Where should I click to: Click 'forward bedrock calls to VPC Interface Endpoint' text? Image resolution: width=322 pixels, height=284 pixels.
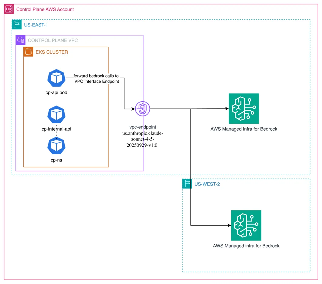pos(96,79)
